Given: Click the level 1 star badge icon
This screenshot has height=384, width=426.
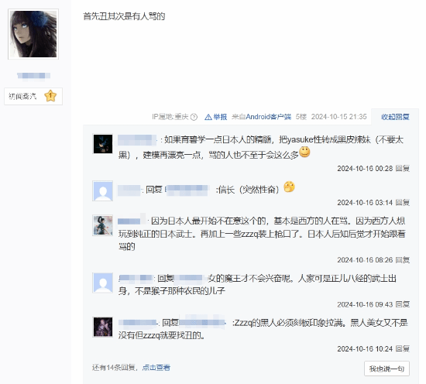Looking at the screenshot, I should (x=50, y=96).
